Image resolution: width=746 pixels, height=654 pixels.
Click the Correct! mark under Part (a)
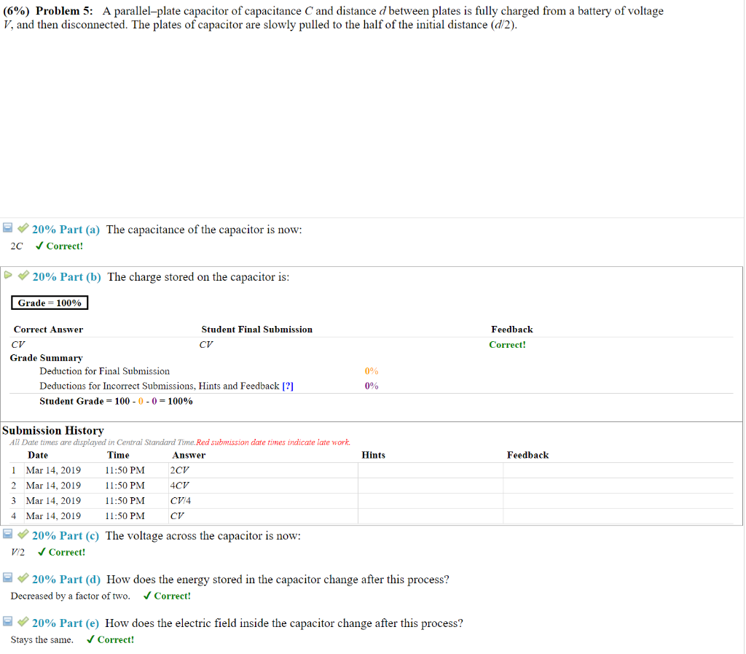click(60, 246)
